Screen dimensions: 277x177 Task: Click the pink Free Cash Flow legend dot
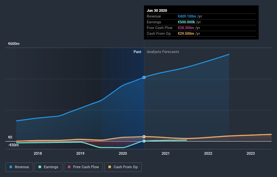[x=69, y=167]
